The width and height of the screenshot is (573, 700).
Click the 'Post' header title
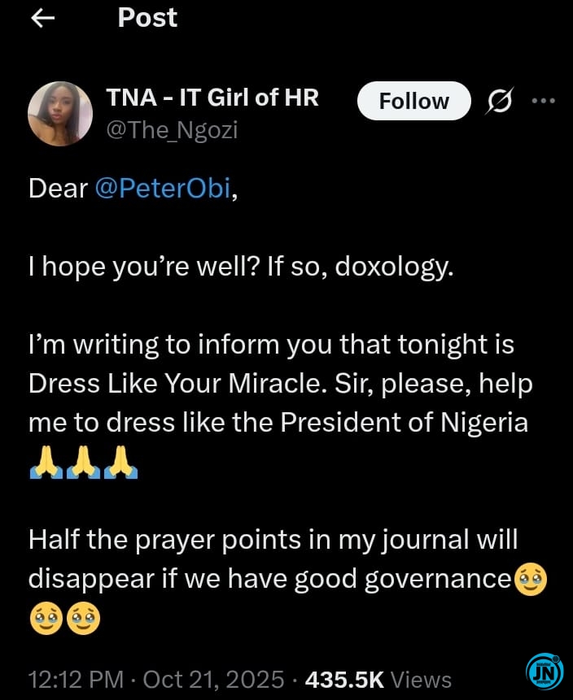click(x=147, y=18)
